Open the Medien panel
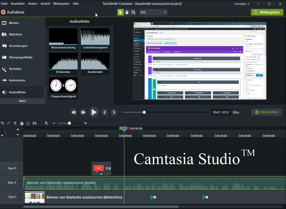 pyautogui.click(x=23, y=23)
